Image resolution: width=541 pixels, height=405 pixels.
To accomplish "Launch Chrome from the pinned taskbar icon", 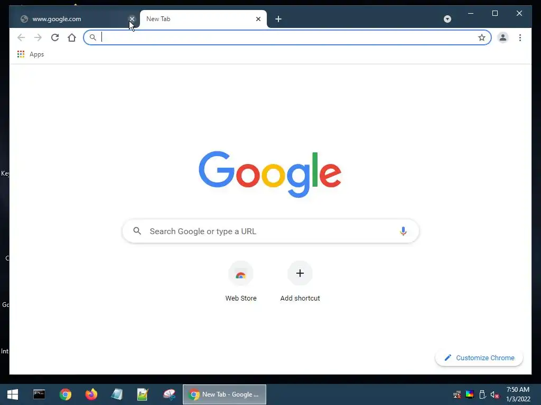I will pos(65,394).
